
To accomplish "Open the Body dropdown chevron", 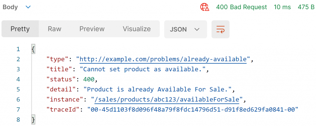I will click(28, 7).
